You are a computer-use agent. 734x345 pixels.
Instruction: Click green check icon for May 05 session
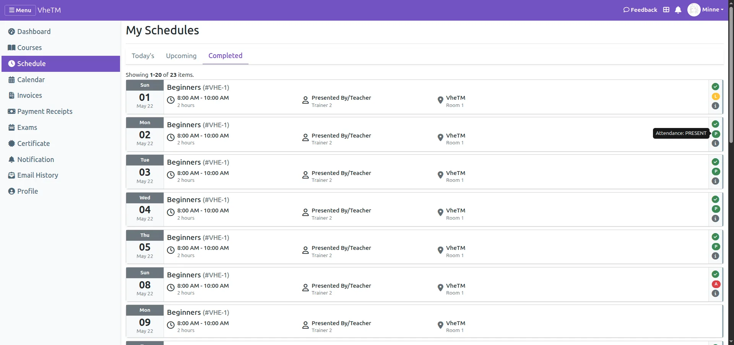pyautogui.click(x=716, y=237)
